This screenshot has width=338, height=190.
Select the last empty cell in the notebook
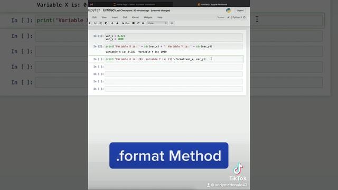(x=174, y=89)
